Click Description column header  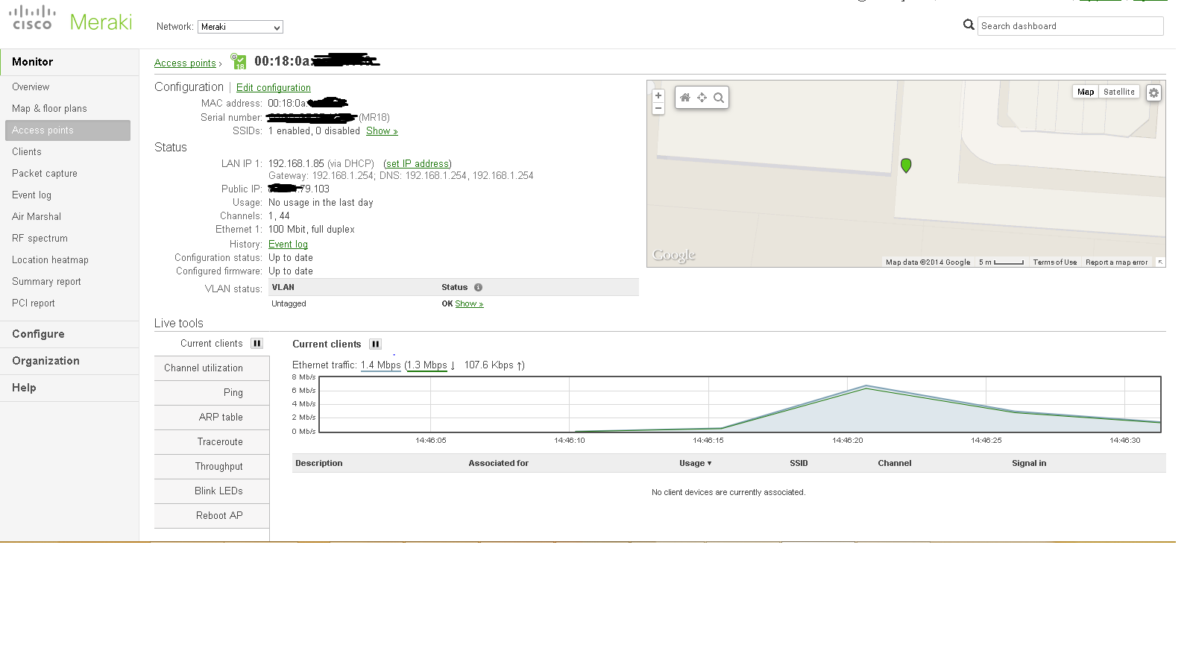coord(319,463)
